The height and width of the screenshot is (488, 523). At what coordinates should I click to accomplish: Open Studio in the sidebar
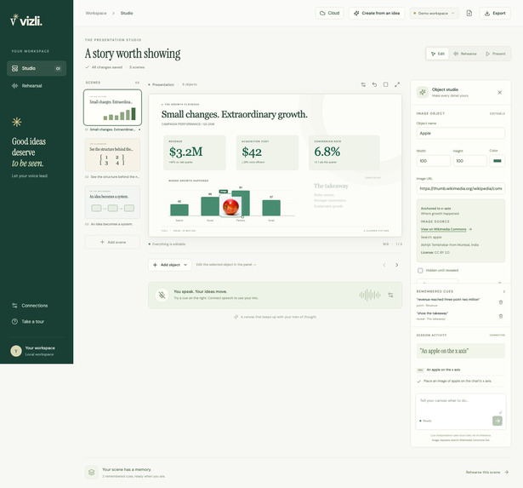tap(37, 68)
